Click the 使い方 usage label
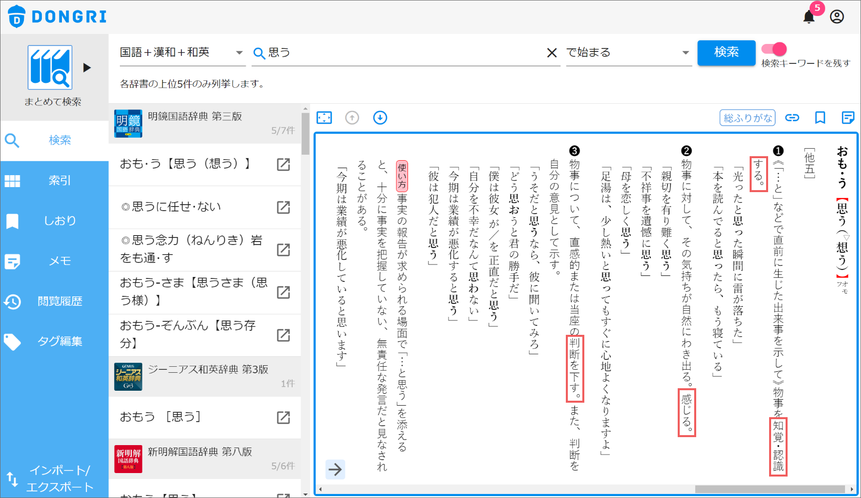Viewport: 861px width, 498px height. [402, 176]
